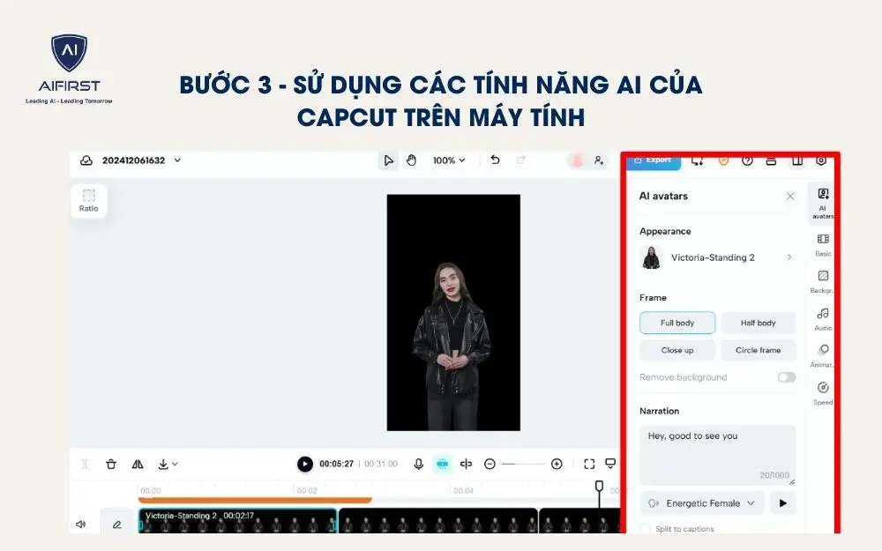
Task: Click the microphone record icon
Action: 418,464
